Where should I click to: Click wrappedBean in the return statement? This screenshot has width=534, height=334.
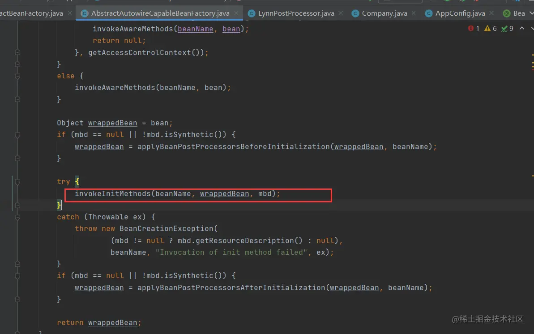[x=113, y=323]
